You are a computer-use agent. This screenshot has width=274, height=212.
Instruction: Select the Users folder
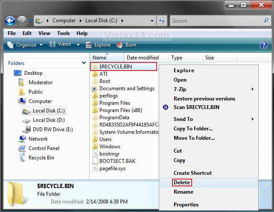coord(102,139)
